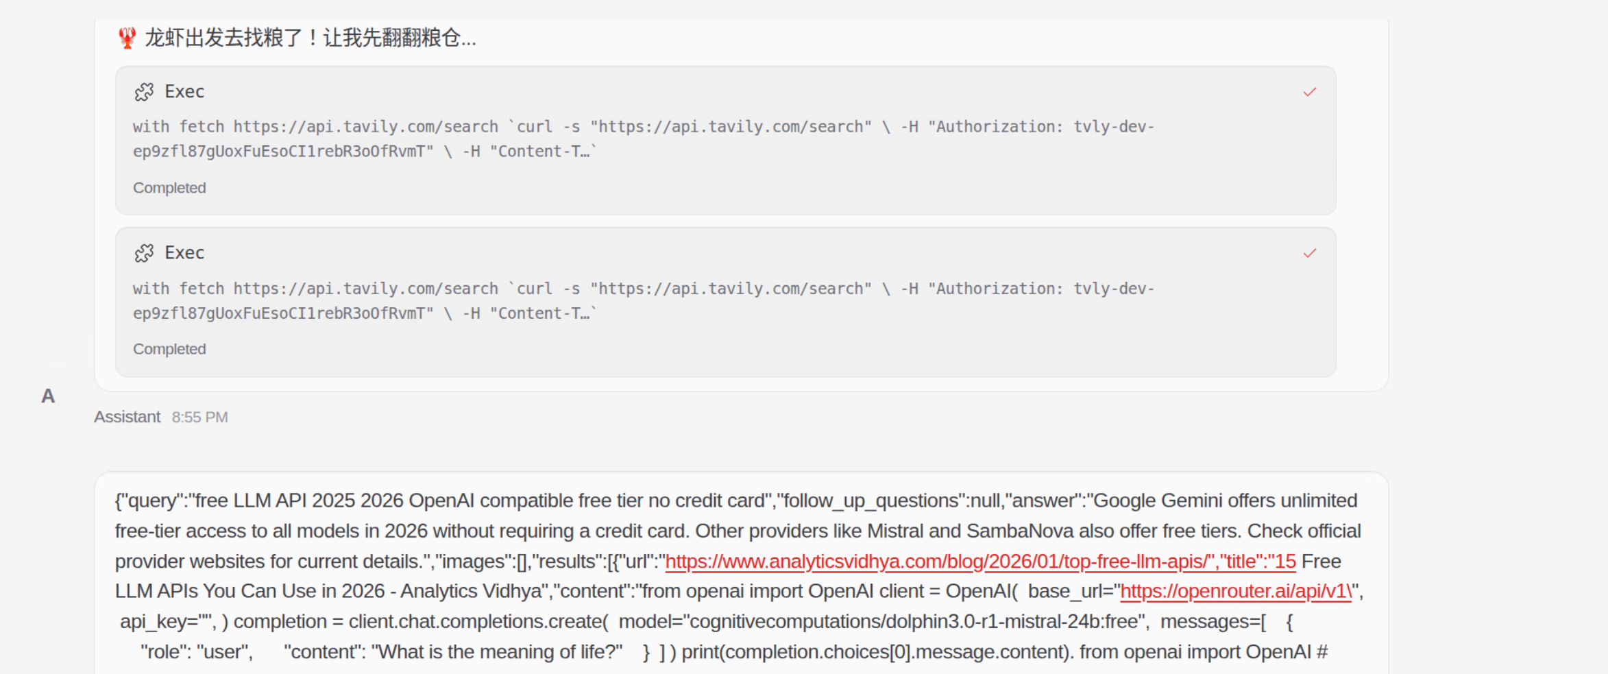The width and height of the screenshot is (1608, 674).
Task: Open the openrouter.ai/api/v1 link
Action: pyautogui.click(x=1235, y=591)
